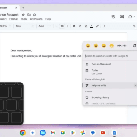Open the comments icon in the header
This screenshot has height=137, width=137.
click(122, 17)
